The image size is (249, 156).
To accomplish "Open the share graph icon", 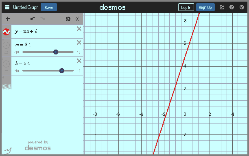I will point(222,7).
